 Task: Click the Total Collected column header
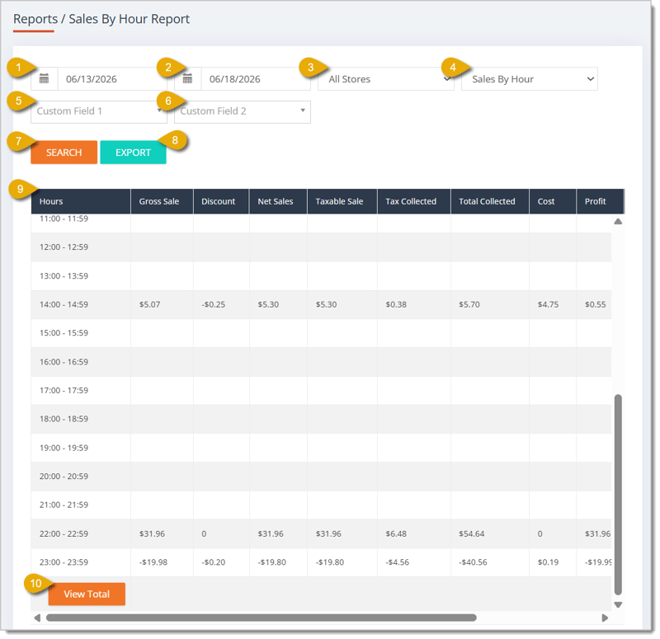pos(490,201)
